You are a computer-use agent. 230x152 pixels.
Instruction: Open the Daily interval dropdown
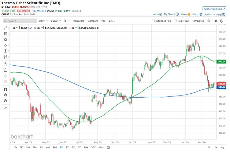(x=43, y=21)
